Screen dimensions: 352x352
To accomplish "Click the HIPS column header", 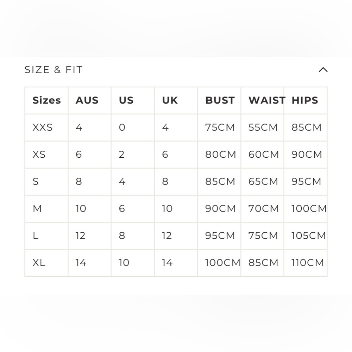I will point(305,100).
